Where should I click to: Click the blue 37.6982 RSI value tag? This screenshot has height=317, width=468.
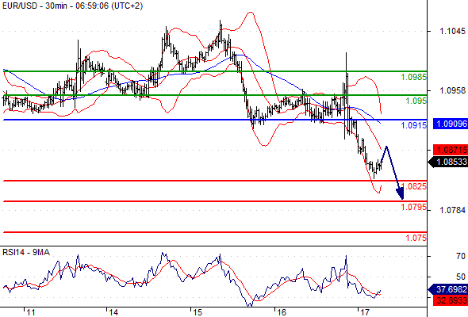tap(448, 289)
